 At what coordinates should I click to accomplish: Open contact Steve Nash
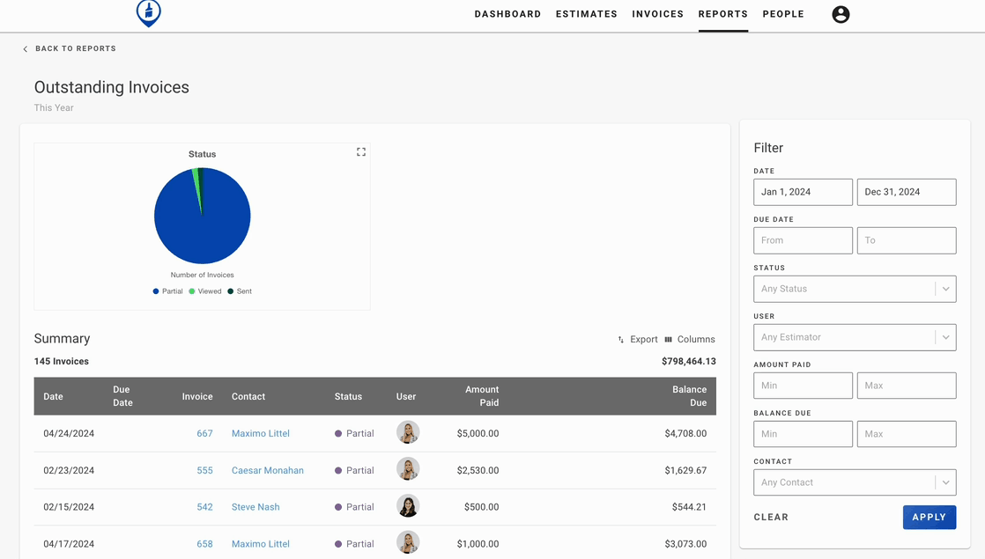click(x=256, y=507)
